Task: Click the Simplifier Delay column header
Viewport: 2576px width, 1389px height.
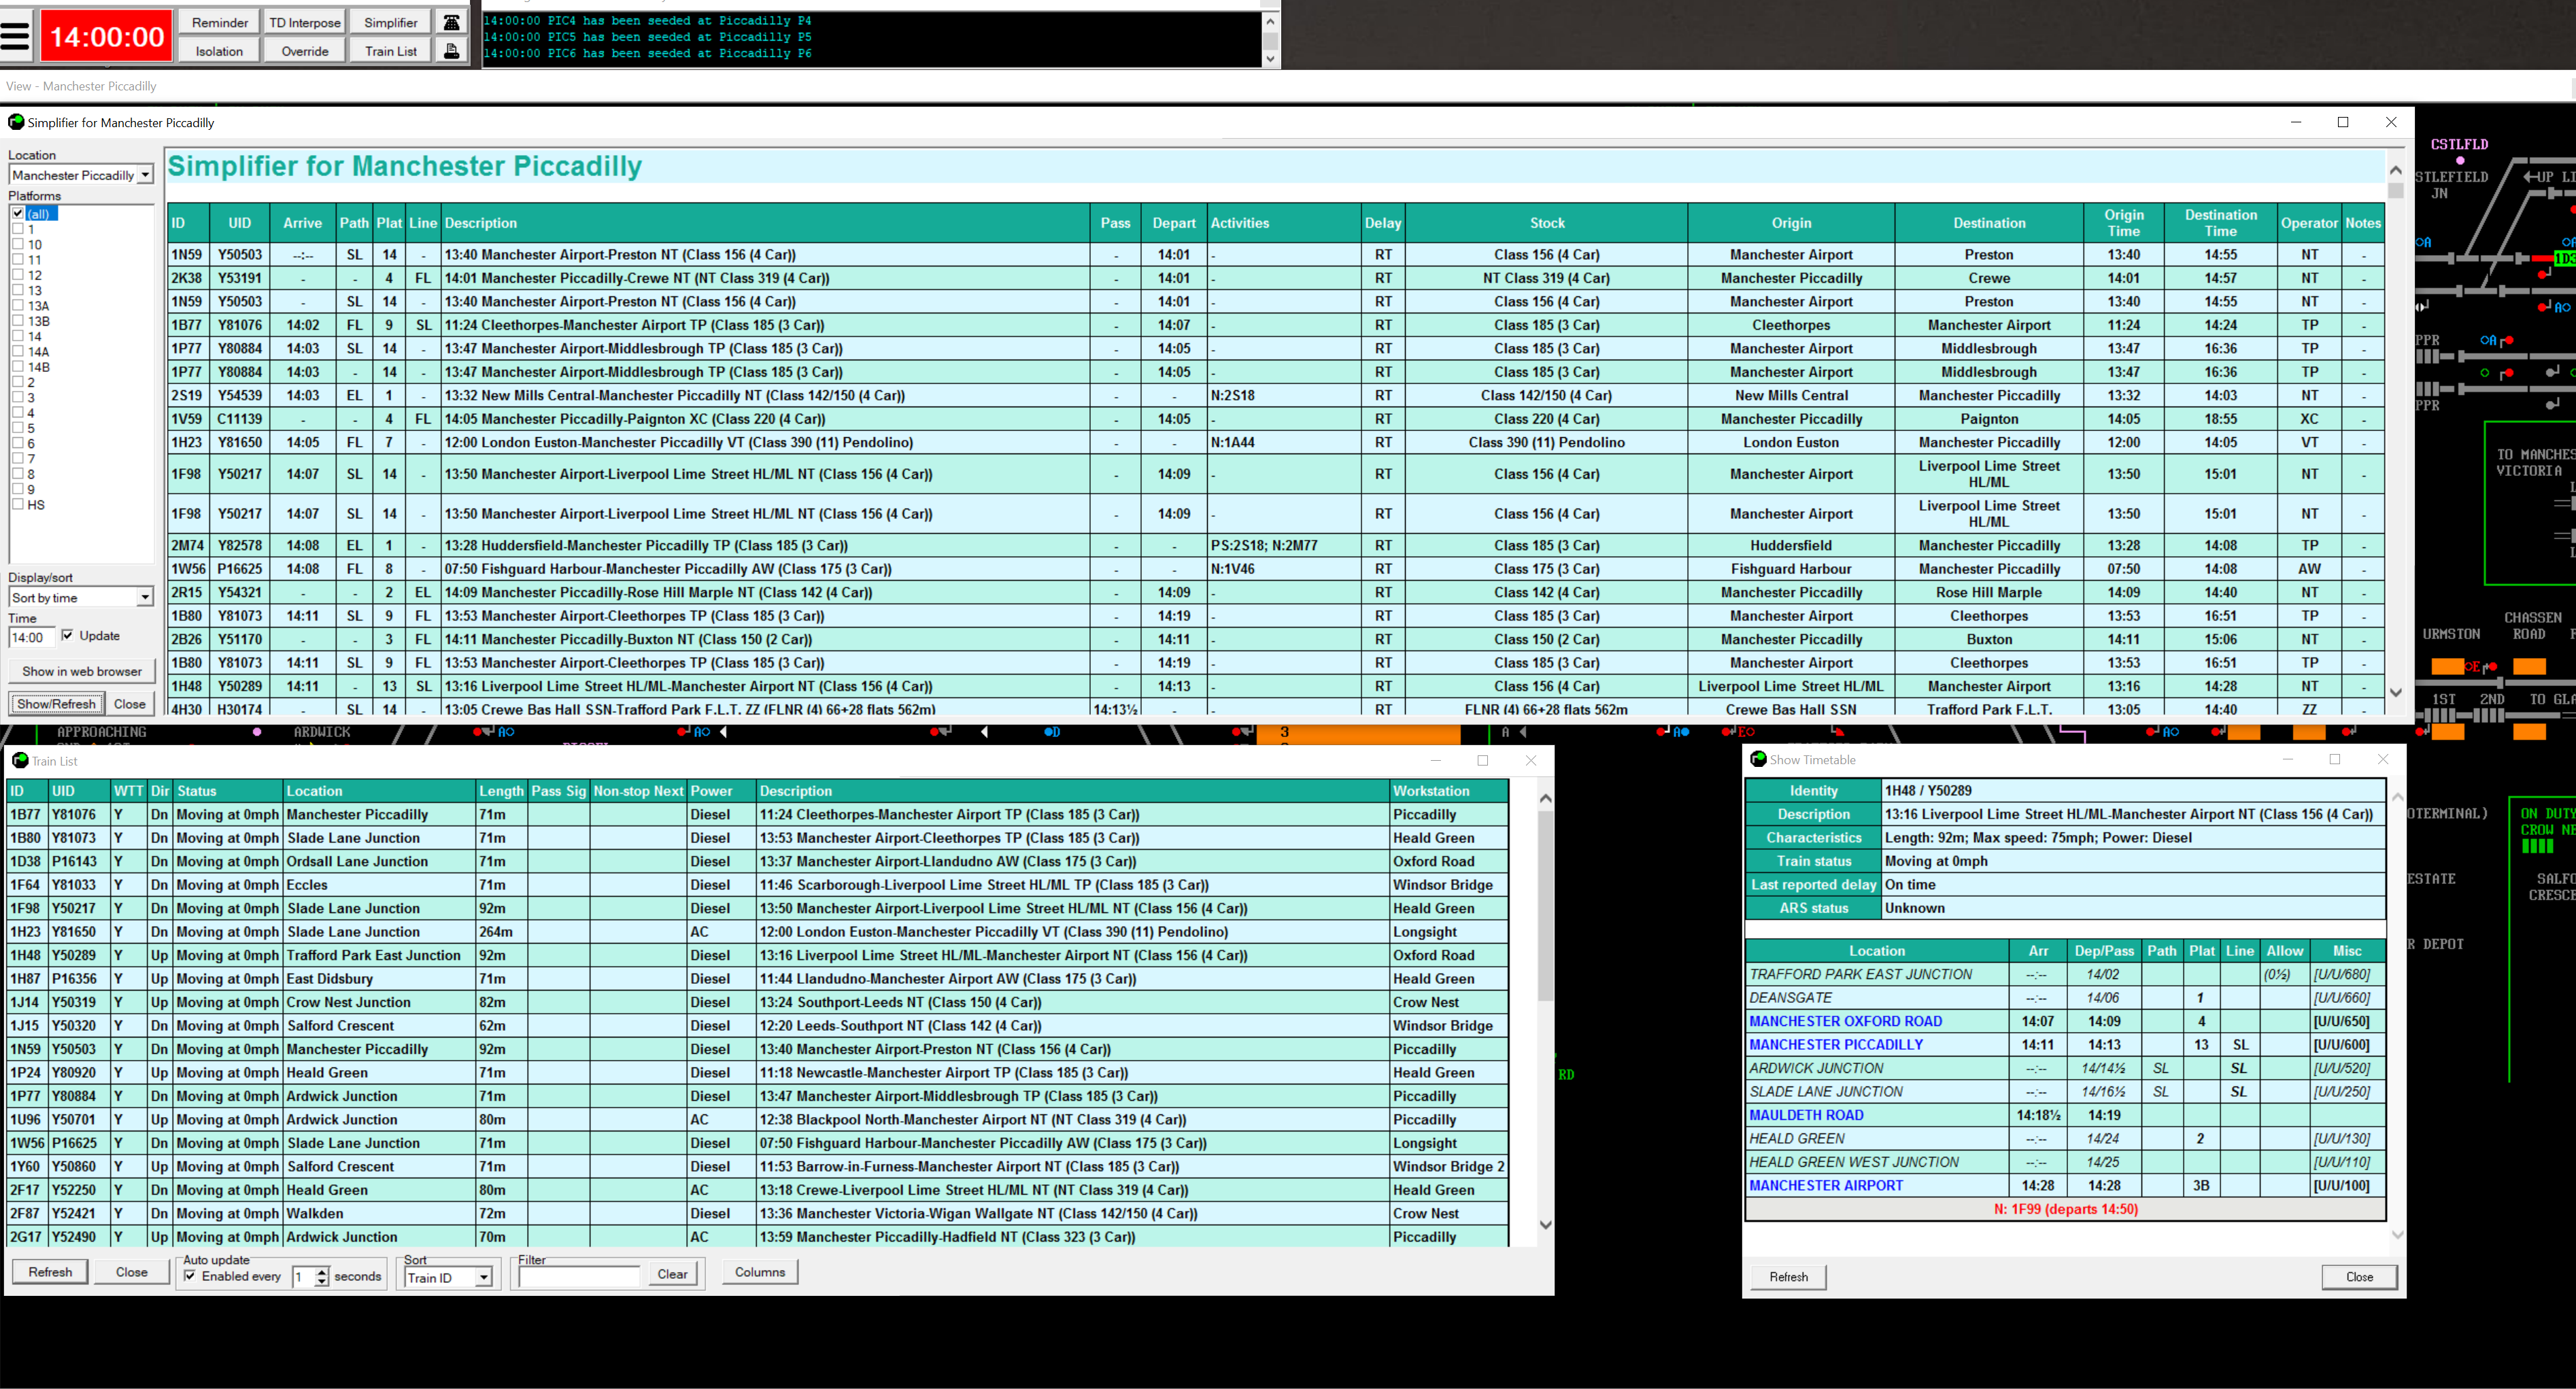Action: click(x=1383, y=223)
